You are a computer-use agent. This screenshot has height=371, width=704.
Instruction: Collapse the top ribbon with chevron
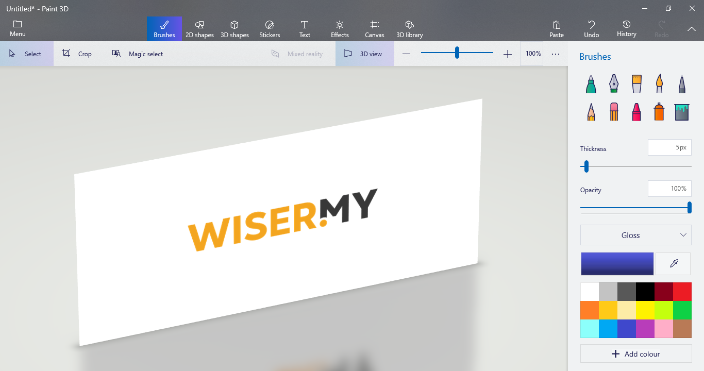(691, 29)
